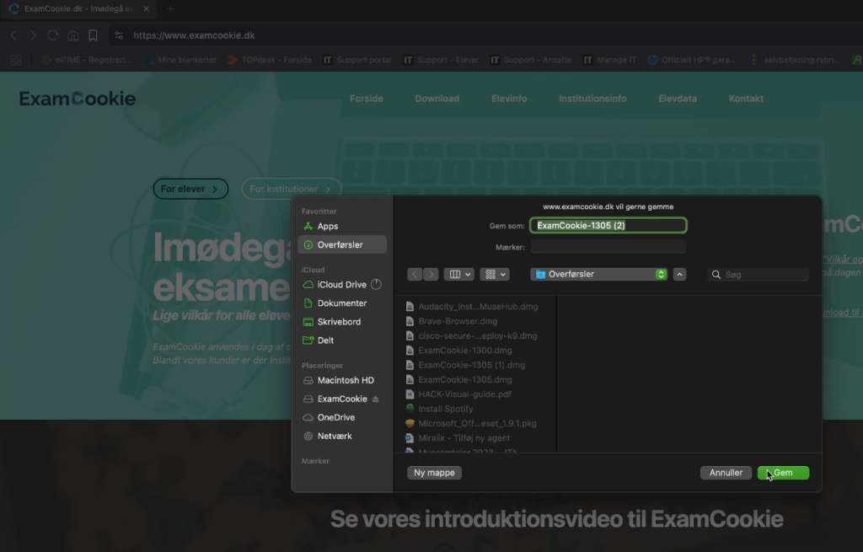The width and height of the screenshot is (863, 552).
Task: Open the Delt shared folder
Action: [325, 340]
